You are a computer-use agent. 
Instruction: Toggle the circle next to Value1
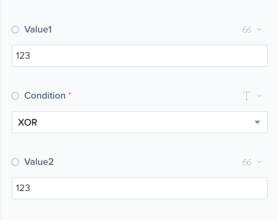(15, 30)
